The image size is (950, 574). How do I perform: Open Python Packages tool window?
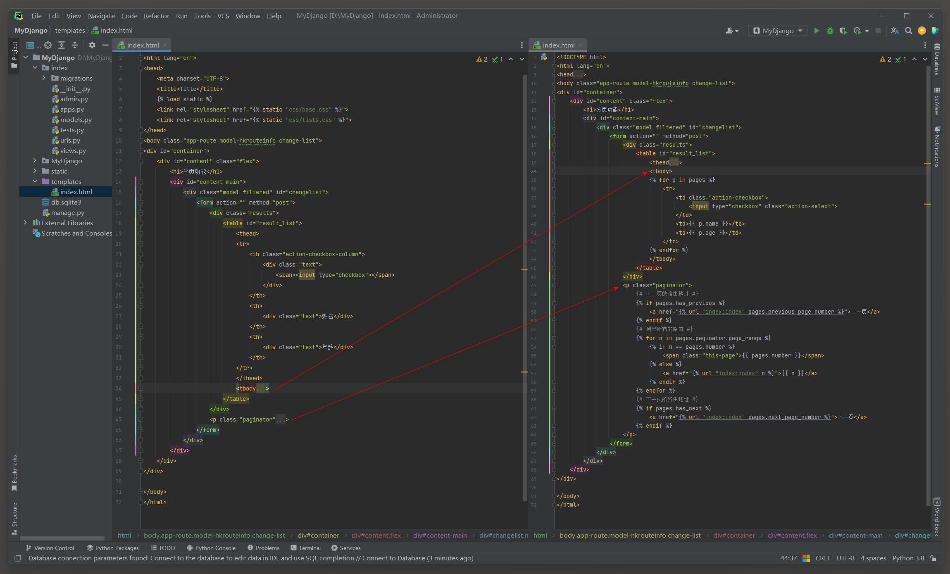(113, 548)
